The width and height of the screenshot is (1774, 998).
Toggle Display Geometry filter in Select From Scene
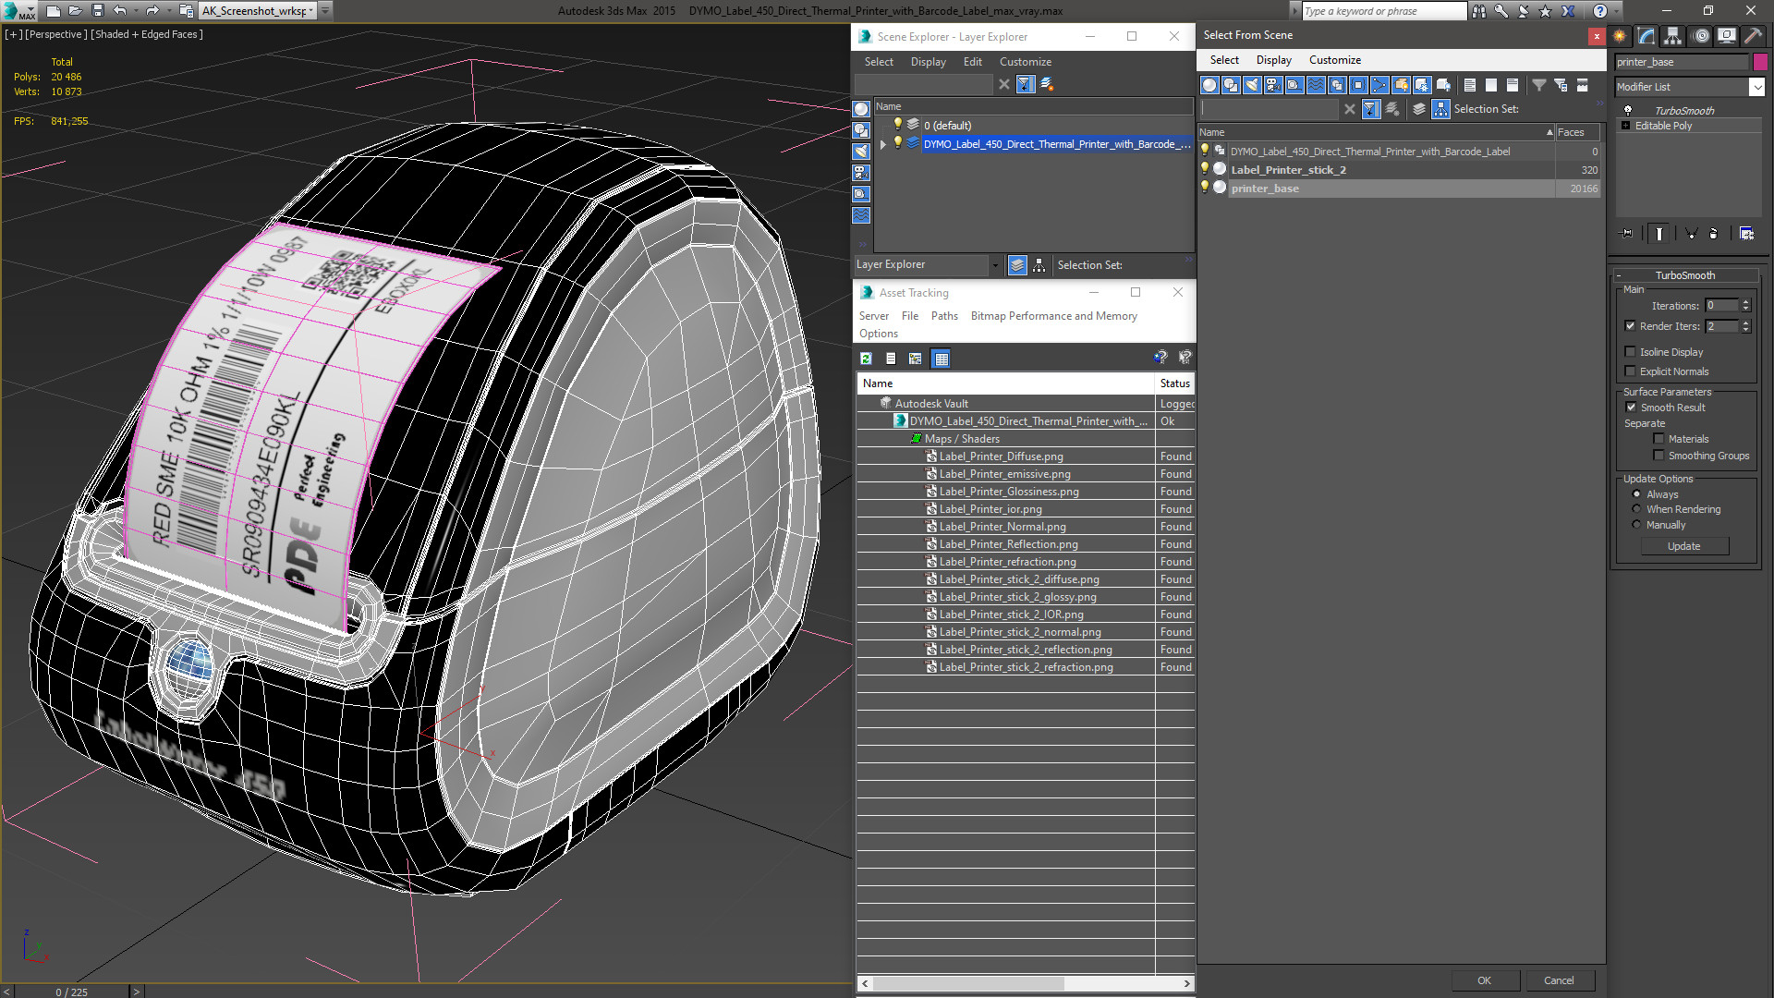pos(1209,85)
